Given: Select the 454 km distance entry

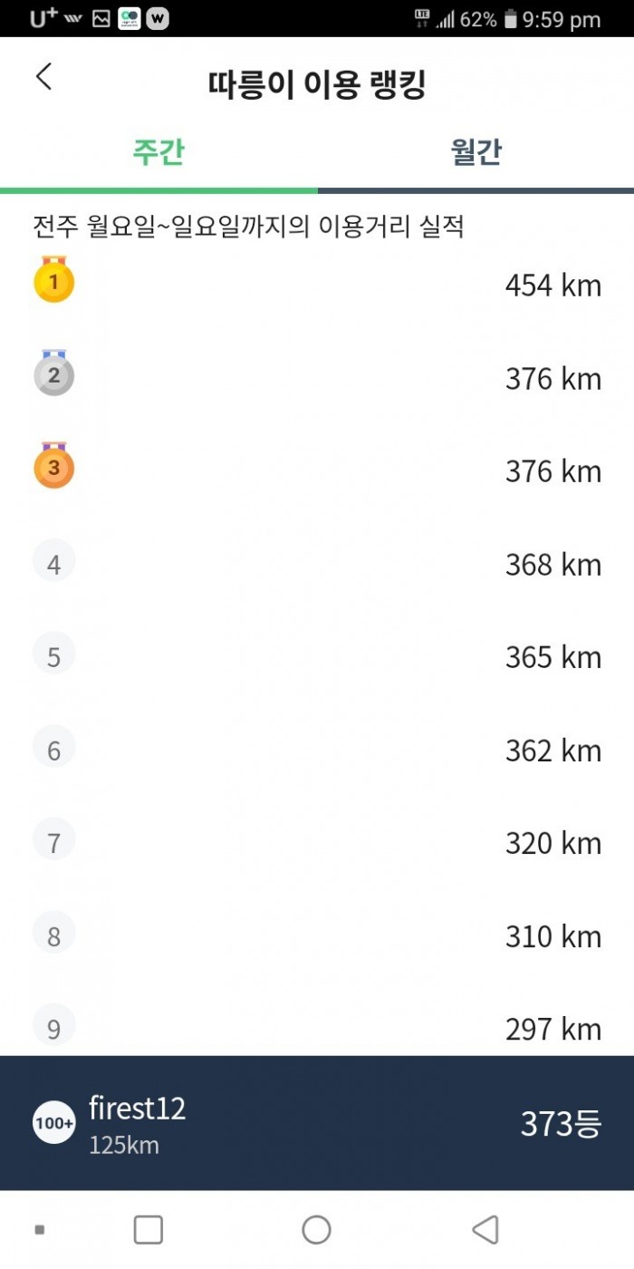Looking at the screenshot, I should pyautogui.click(x=553, y=286).
